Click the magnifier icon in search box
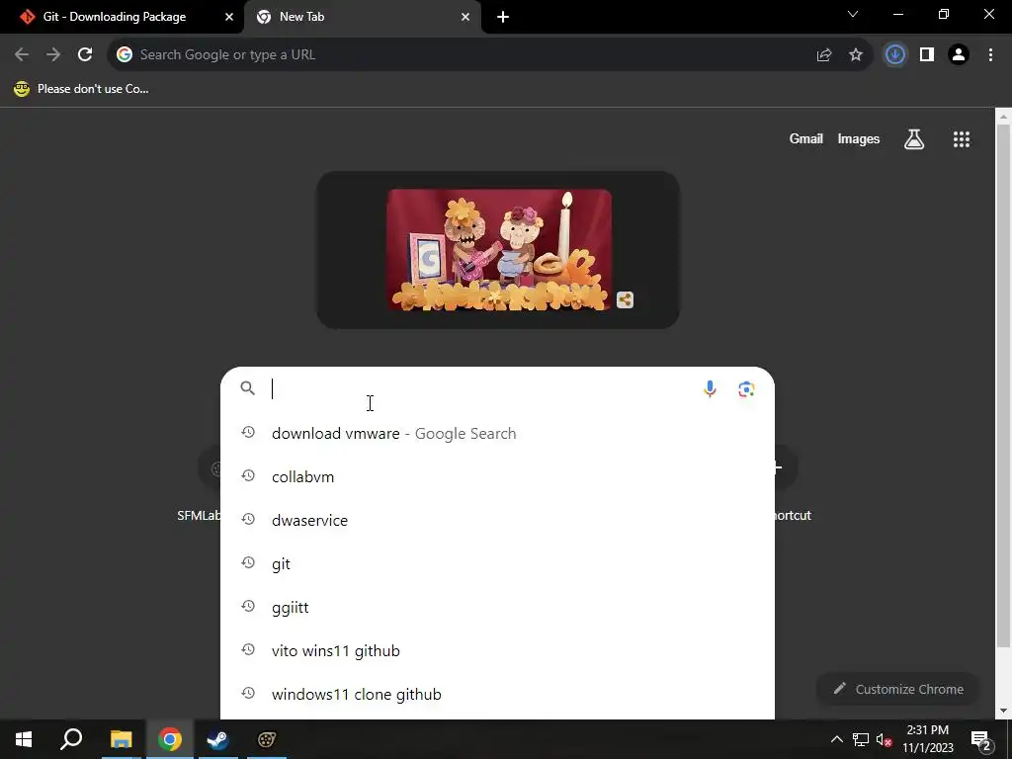 248,387
